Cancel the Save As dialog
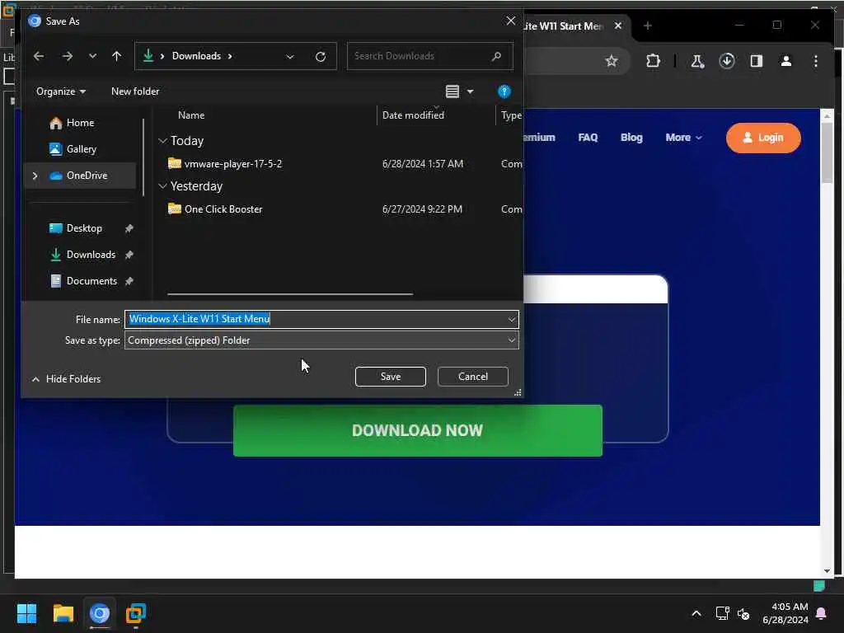The image size is (844, 633). tap(472, 377)
